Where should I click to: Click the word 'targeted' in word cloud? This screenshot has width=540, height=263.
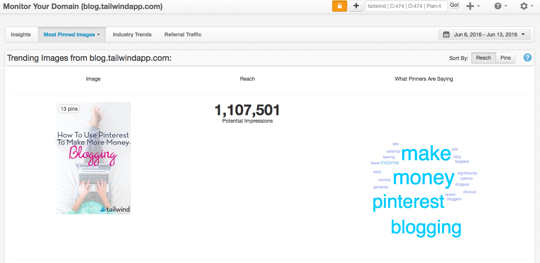pos(462,162)
